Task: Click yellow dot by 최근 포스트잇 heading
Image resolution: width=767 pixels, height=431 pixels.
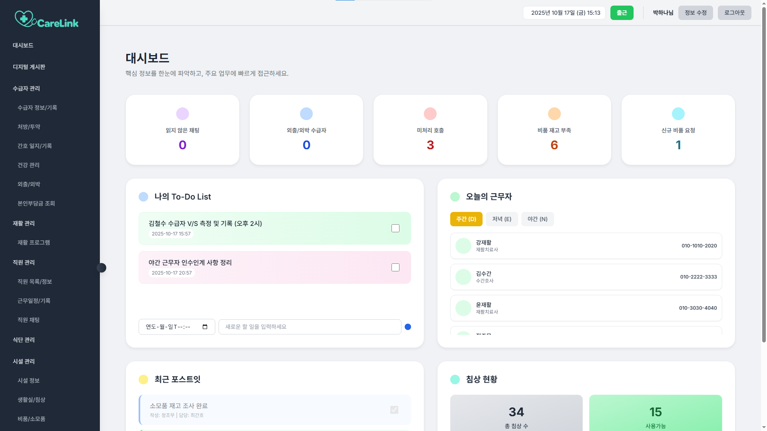Action: click(143, 380)
